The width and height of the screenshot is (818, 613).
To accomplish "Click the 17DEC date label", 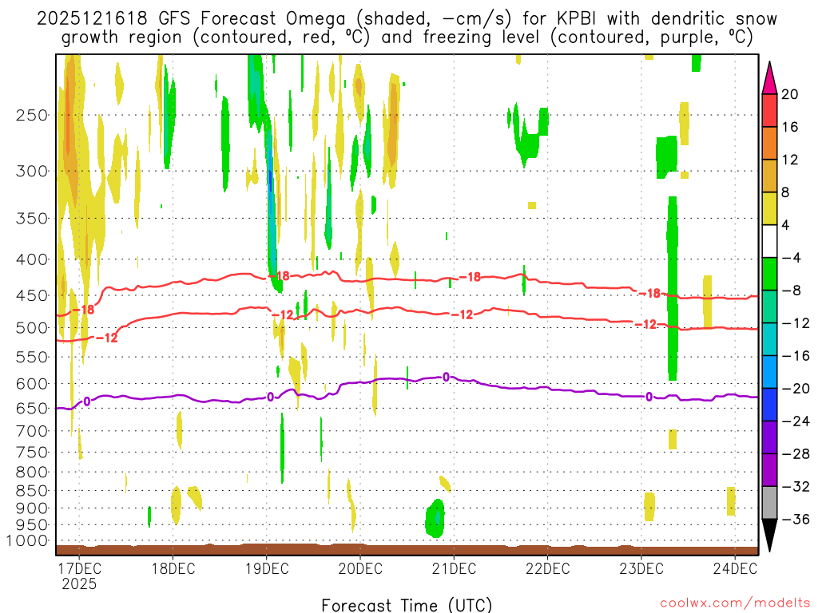I will pos(79,568).
